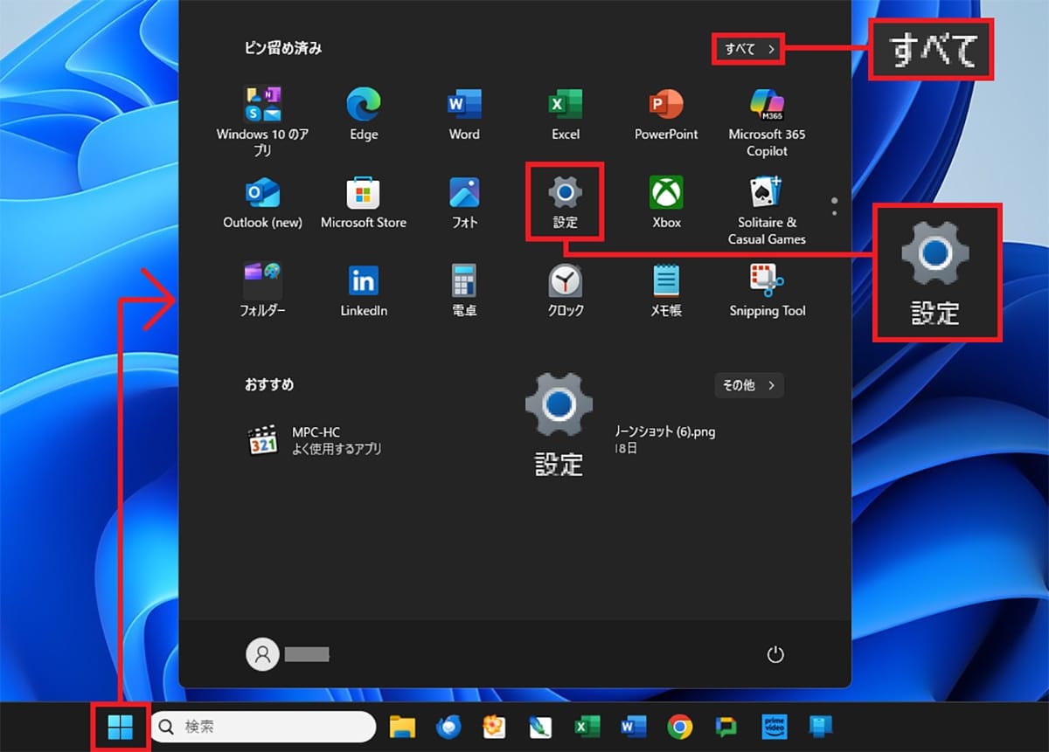Screen dimensions: 1049x752
Task: Open the recommended .png screenshot file
Action: coord(664,439)
